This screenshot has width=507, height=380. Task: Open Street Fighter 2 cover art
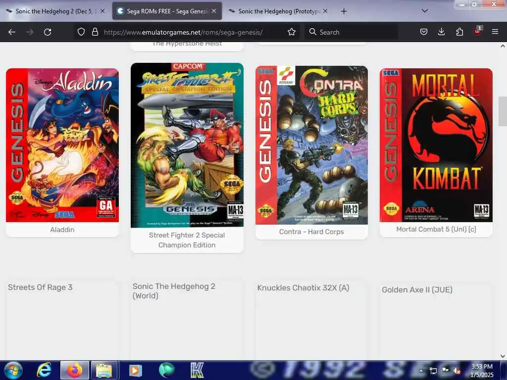(187, 145)
